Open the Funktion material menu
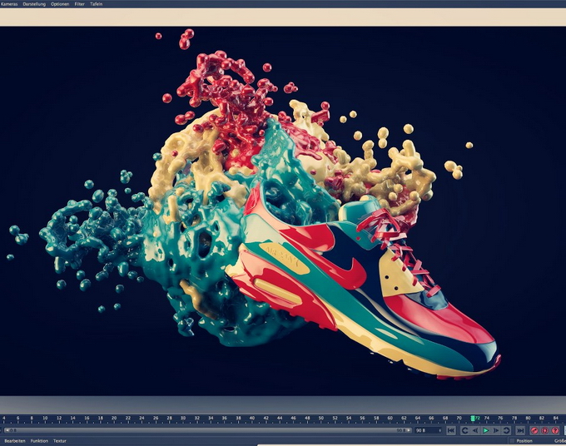This screenshot has height=446, width=566. pos(39,440)
